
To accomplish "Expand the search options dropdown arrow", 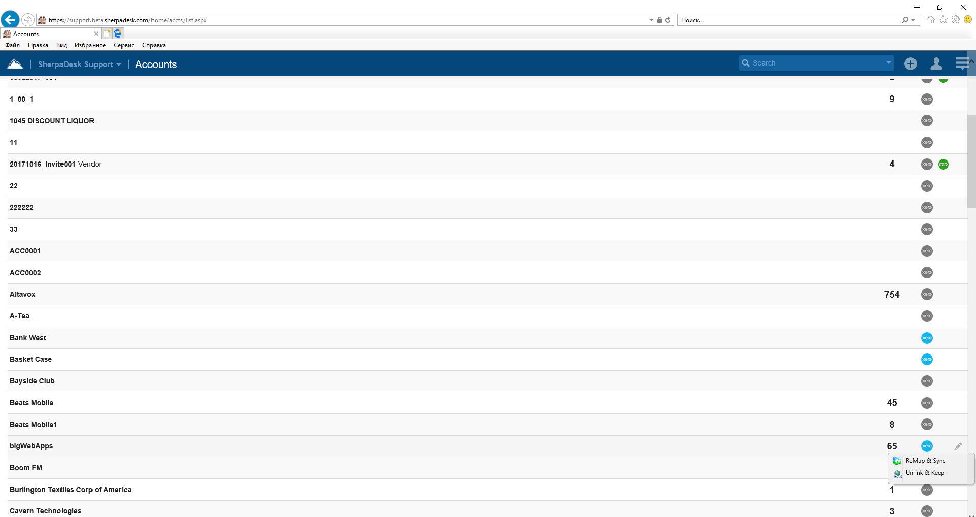I will [888, 63].
